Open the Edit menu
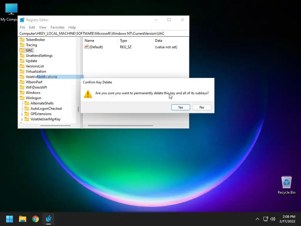Viewport: 301px width, 226px height. click(x=32, y=27)
